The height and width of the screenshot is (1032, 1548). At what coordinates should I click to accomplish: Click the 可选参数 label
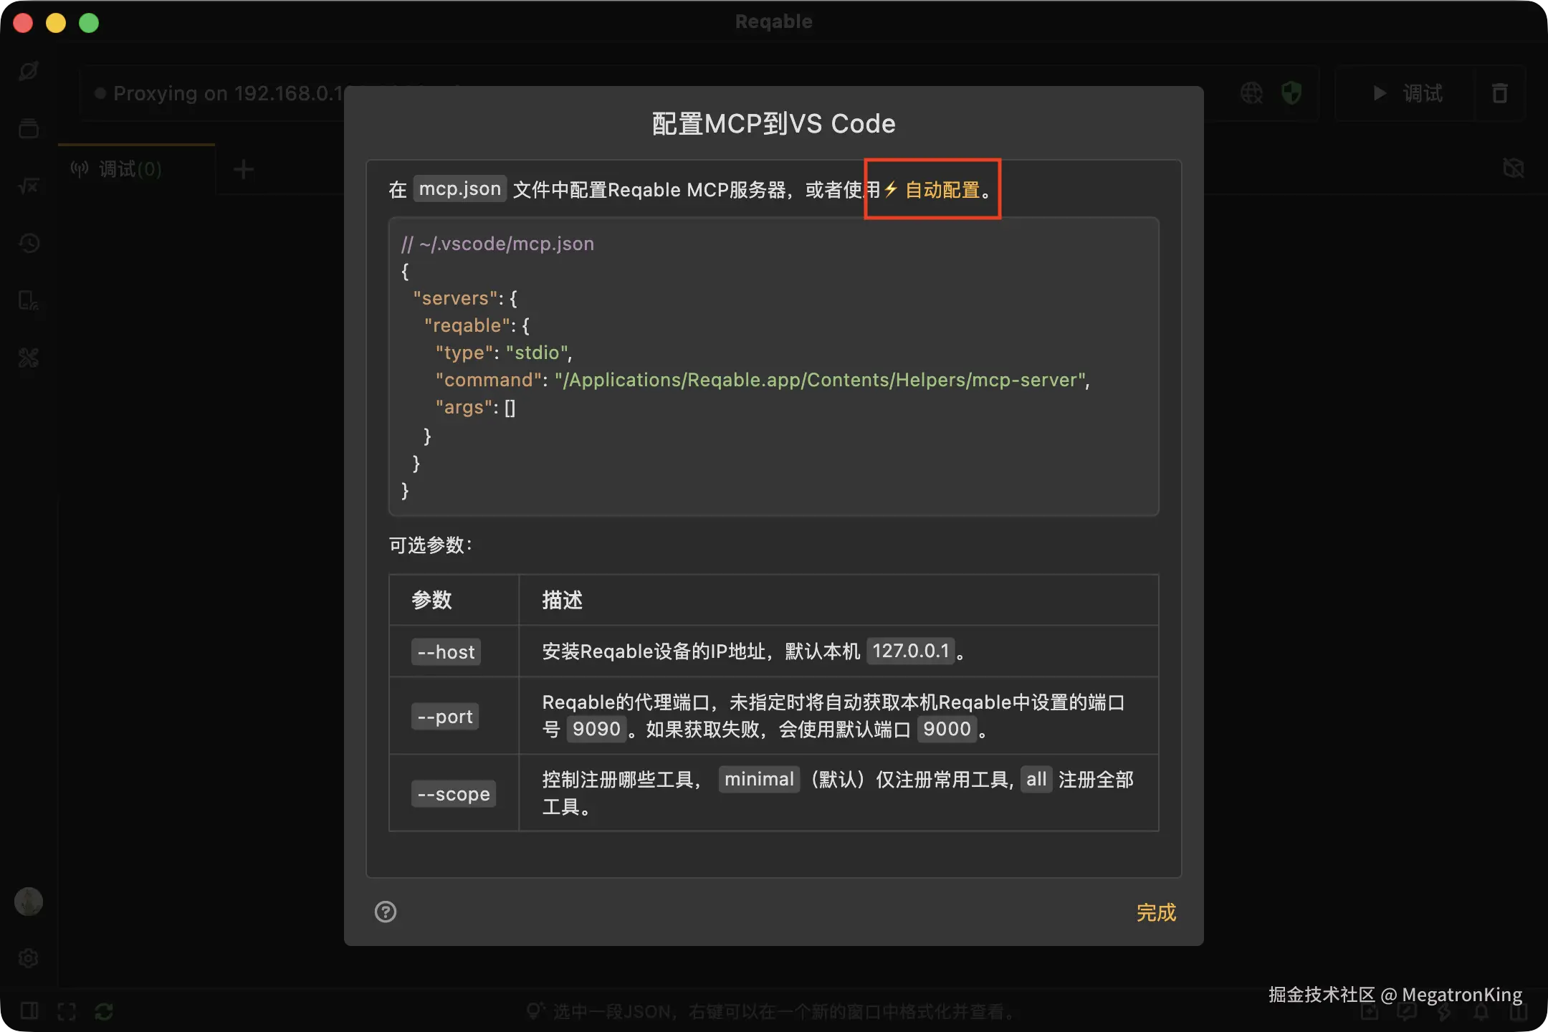[430, 545]
